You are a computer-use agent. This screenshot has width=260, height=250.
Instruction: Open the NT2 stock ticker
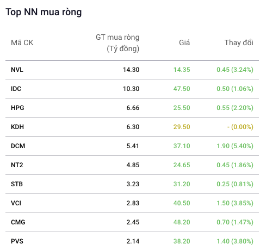click(17, 165)
